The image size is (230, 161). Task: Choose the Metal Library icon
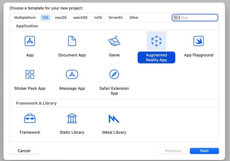(x=114, y=118)
